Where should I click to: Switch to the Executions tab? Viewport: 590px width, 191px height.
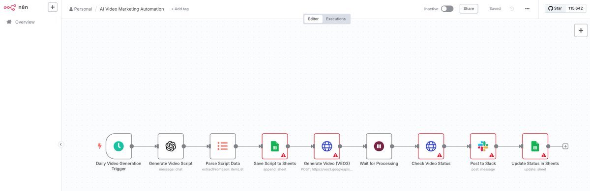336,19
